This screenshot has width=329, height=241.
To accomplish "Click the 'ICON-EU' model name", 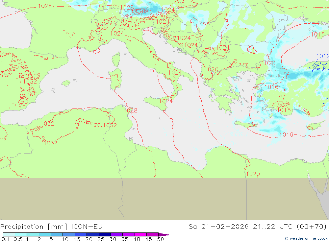I will pos(87,227).
